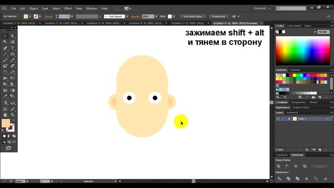Click the Opacity label in control bar
This screenshot has width=334, height=188.
pos(136,16)
